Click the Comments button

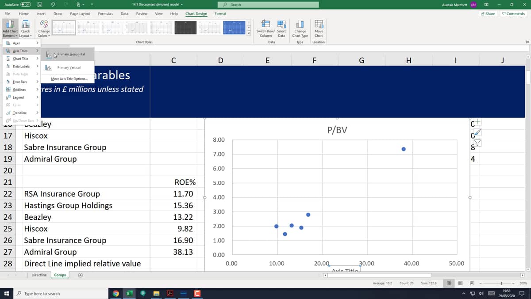[514, 14]
